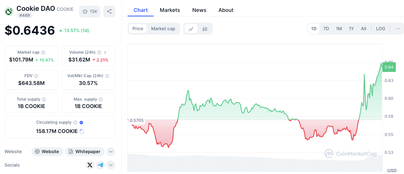Open Volume (24h) details arrow
This screenshot has width=404, height=174.
pyautogui.click(x=105, y=52)
